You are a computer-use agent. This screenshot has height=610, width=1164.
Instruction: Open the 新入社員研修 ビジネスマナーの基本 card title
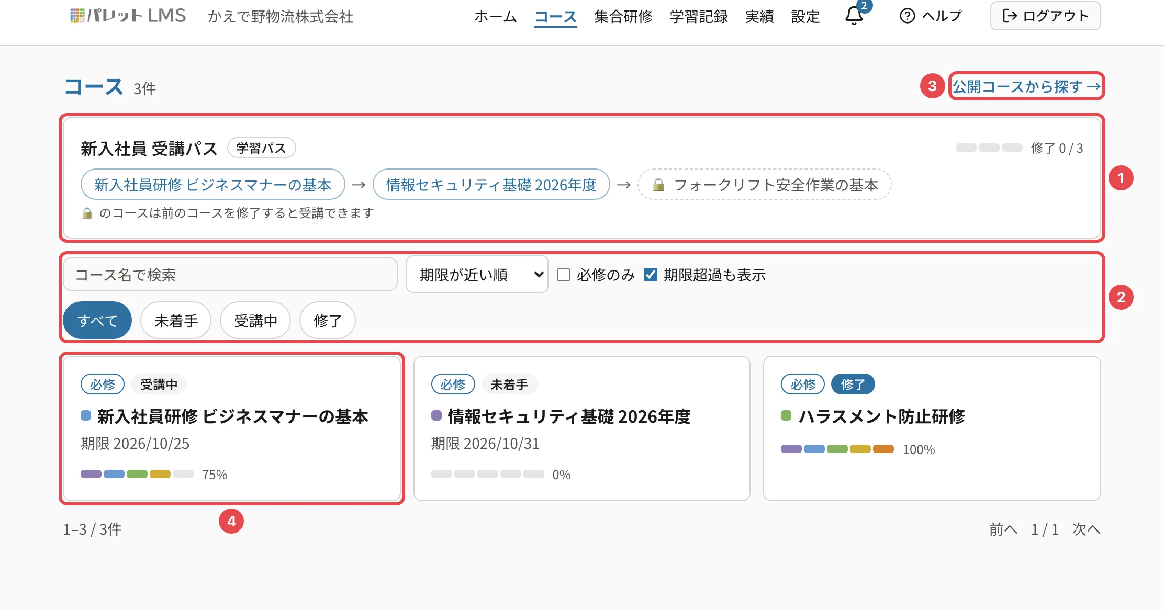coord(233,416)
